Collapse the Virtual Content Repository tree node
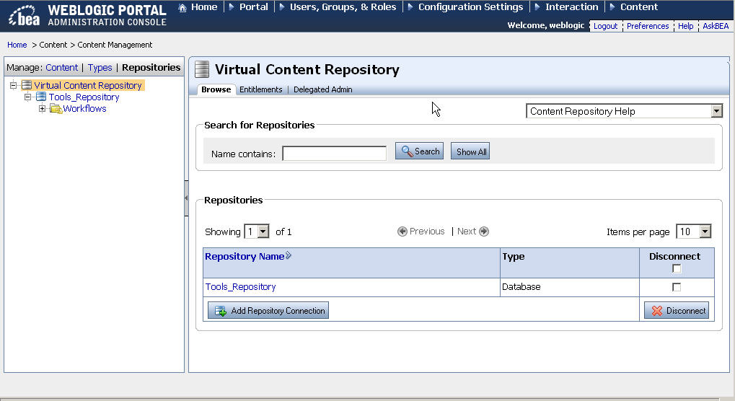735x401 pixels. [x=13, y=85]
